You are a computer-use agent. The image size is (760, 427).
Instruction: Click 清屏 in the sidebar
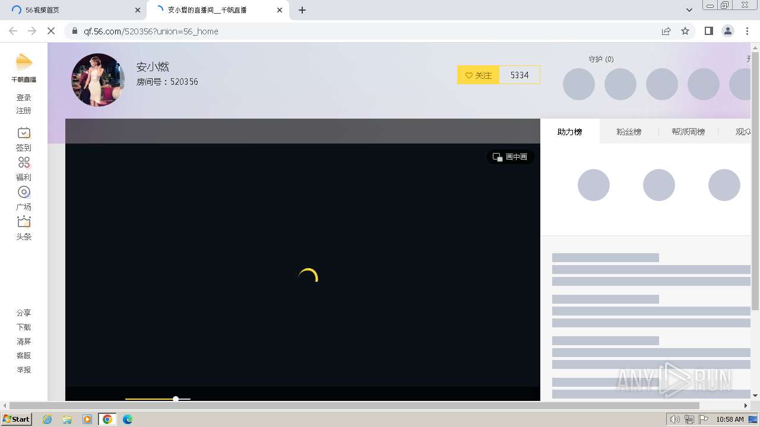24,342
